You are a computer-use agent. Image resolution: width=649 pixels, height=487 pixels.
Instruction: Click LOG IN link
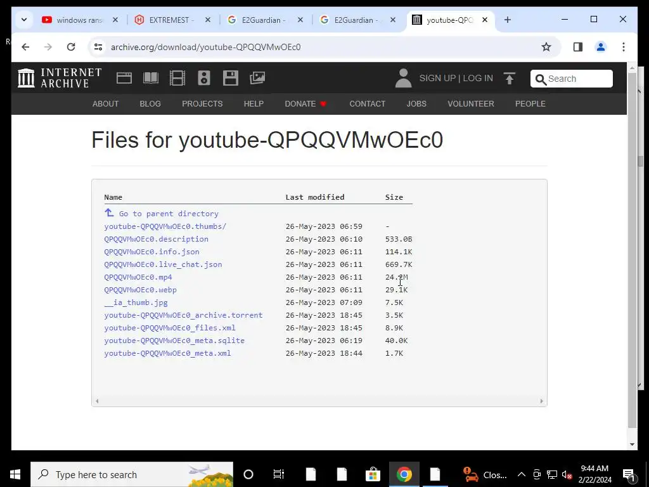pos(478,78)
